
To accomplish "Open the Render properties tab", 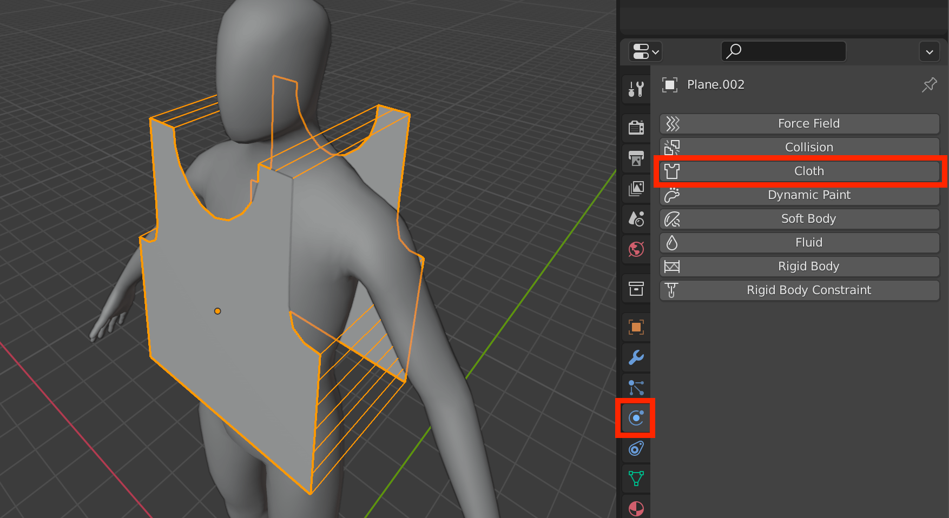I will click(x=636, y=127).
